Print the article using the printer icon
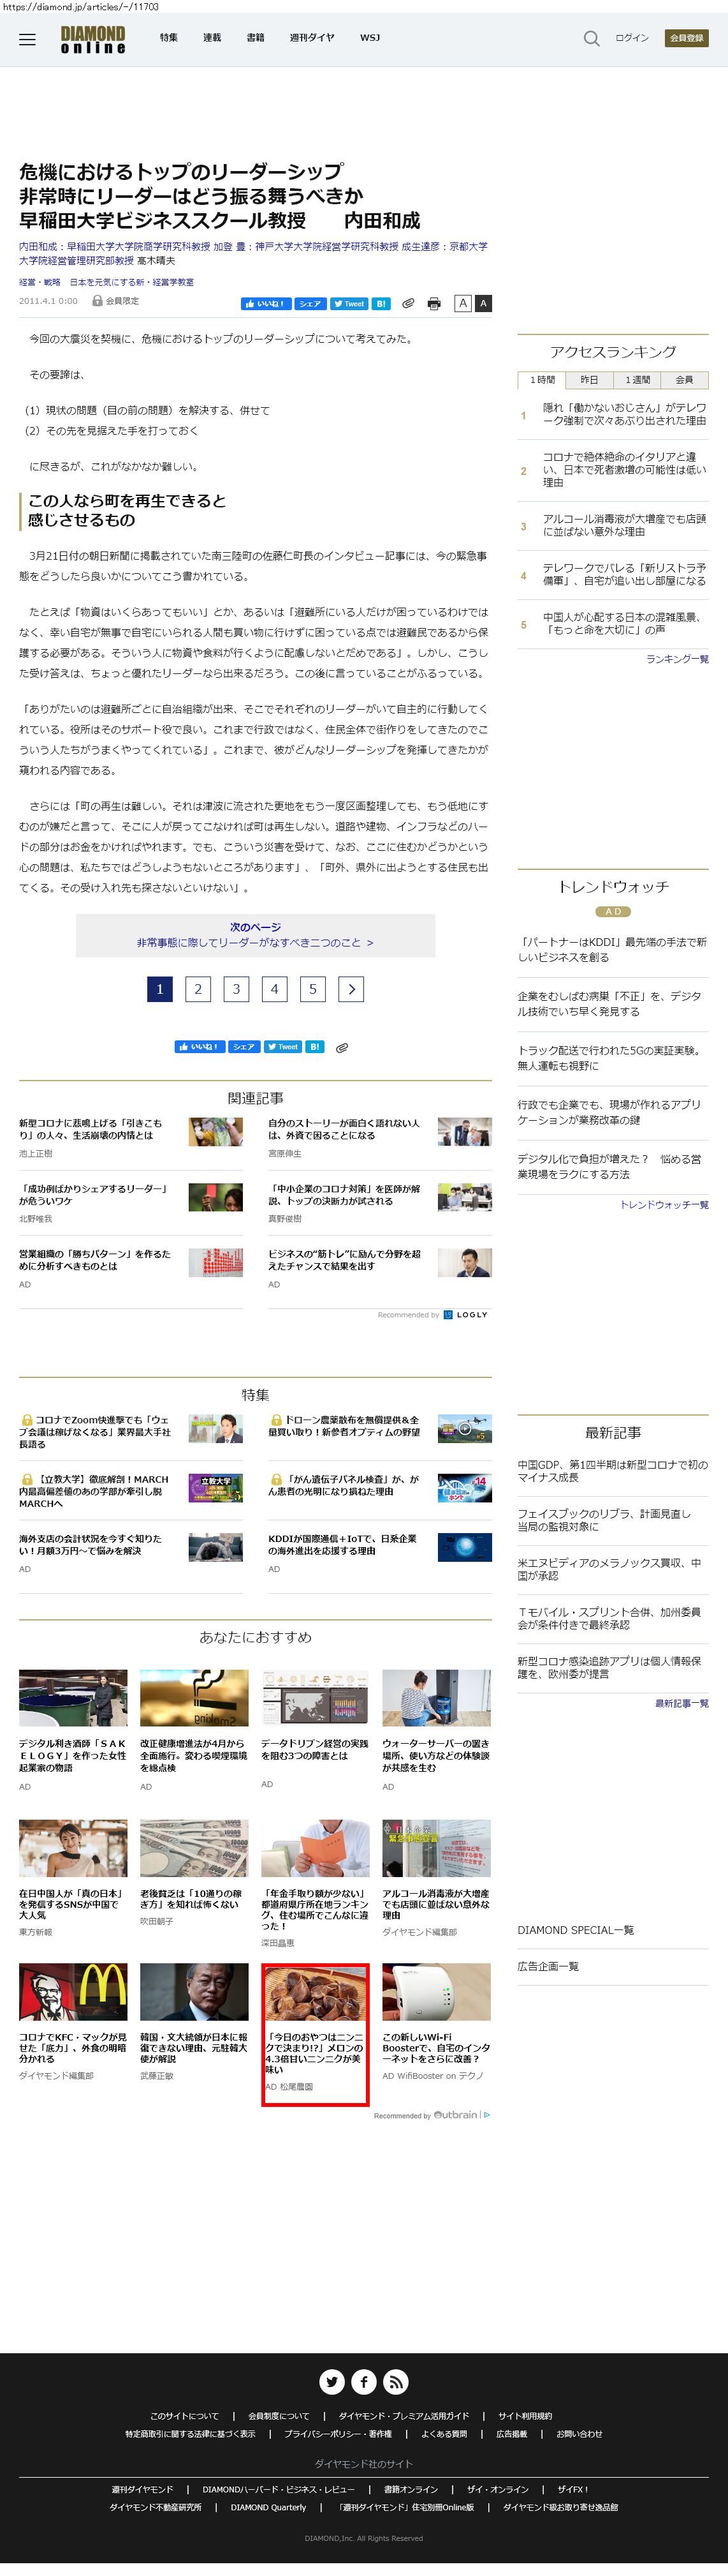 coord(433,303)
